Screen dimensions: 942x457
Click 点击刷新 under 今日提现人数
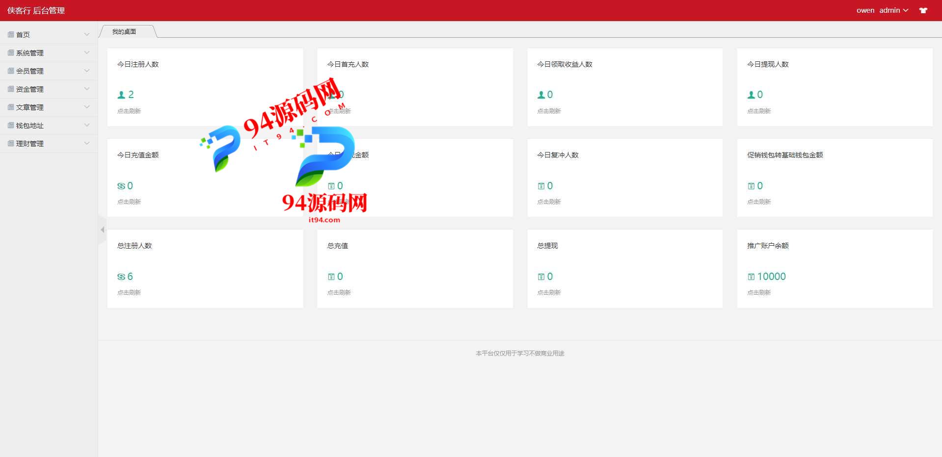tap(759, 111)
